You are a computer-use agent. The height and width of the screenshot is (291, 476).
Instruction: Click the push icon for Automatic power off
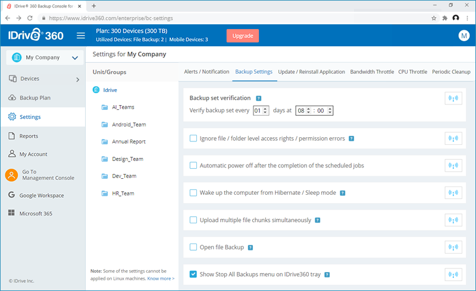coord(453,166)
